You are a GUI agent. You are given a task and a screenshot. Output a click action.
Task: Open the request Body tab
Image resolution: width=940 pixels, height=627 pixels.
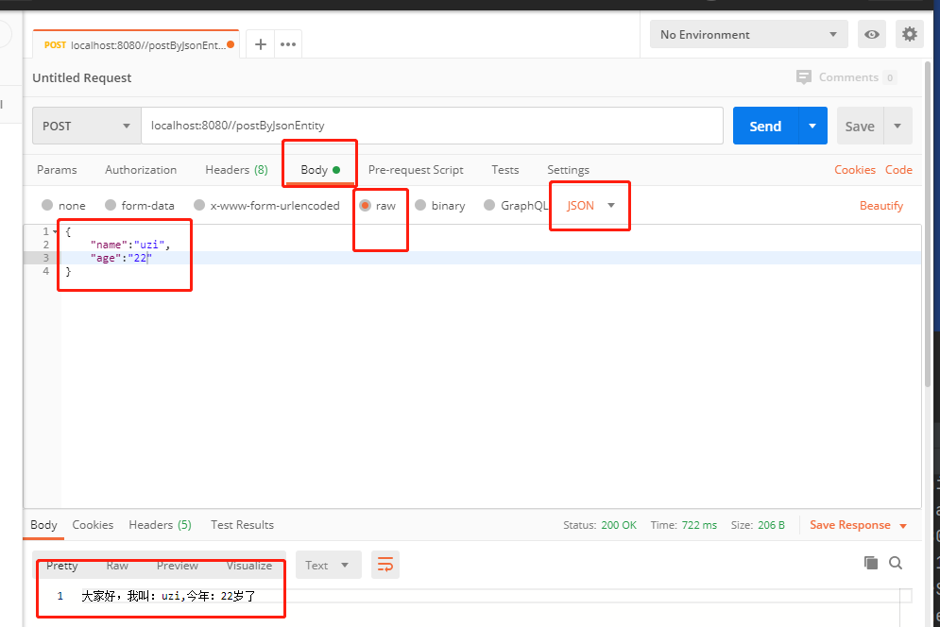click(320, 170)
